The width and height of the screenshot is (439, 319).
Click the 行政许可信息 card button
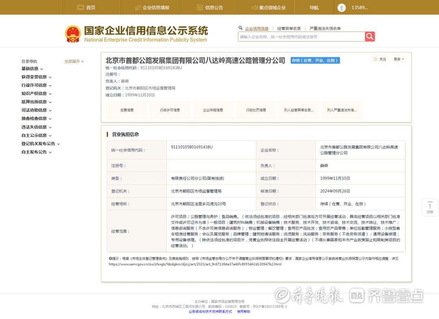(170, 110)
